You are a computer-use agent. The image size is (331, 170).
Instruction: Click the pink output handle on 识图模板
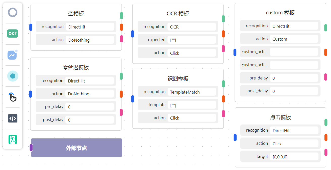coord(223,114)
